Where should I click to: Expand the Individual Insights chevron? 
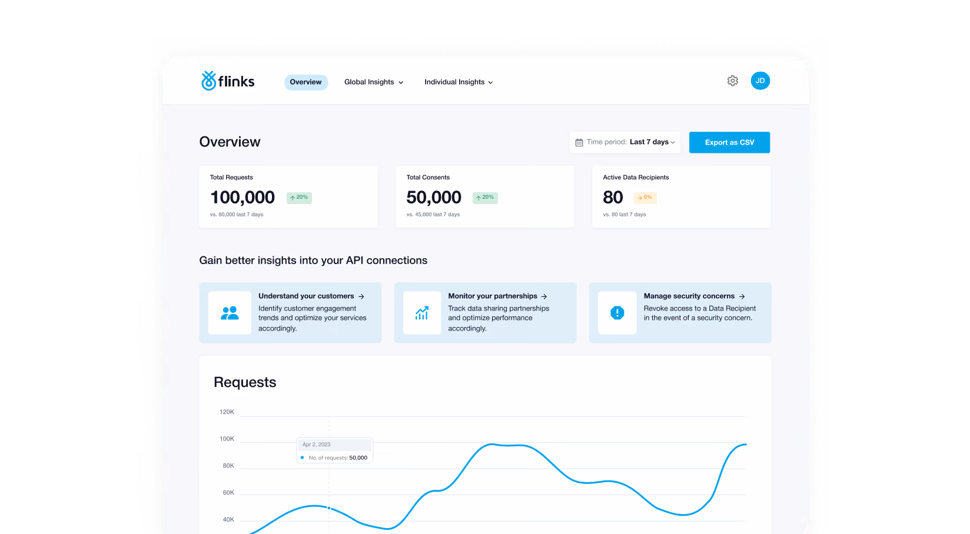click(490, 83)
